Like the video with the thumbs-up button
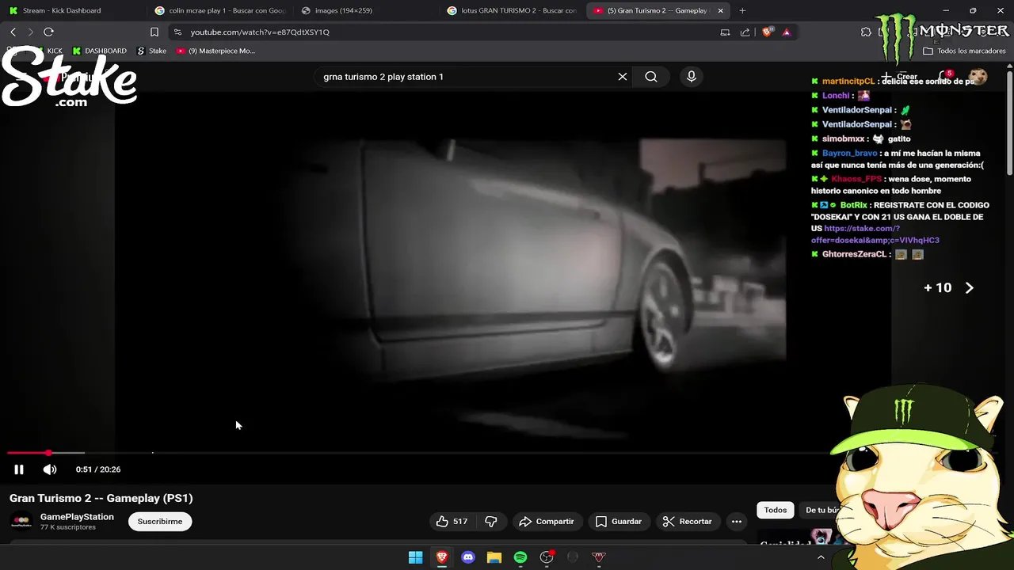The image size is (1014, 570). [452, 521]
